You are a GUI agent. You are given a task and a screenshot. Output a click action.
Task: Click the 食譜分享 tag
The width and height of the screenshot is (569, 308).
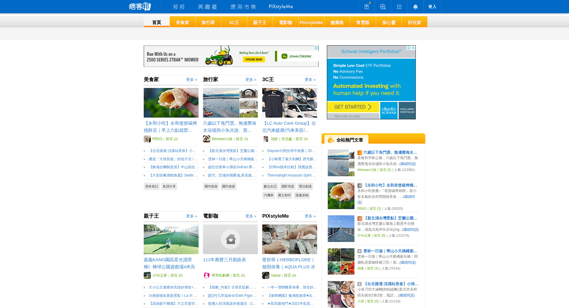click(x=169, y=186)
